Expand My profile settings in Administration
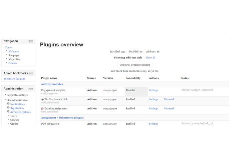Screen dimensions: 232x165 click(5, 95)
